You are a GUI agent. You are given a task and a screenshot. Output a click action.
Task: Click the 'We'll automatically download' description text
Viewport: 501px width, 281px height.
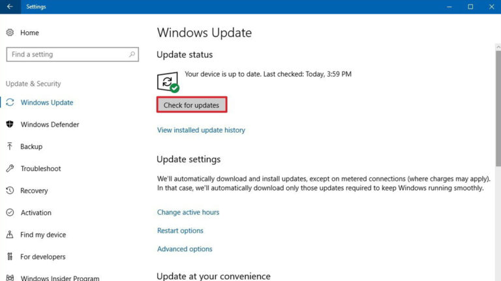pyautogui.click(x=324, y=183)
